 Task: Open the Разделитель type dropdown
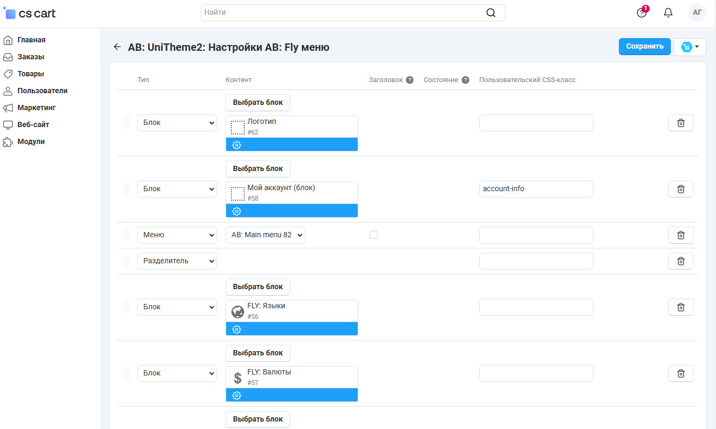(x=177, y=261)
